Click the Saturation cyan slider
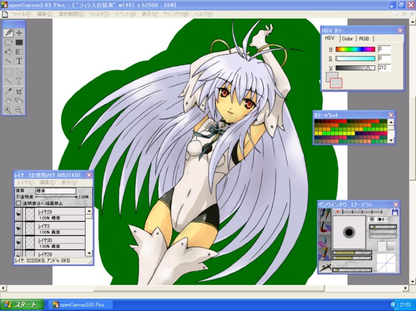Viewport: 416px width, 311px height. [356, 58]
